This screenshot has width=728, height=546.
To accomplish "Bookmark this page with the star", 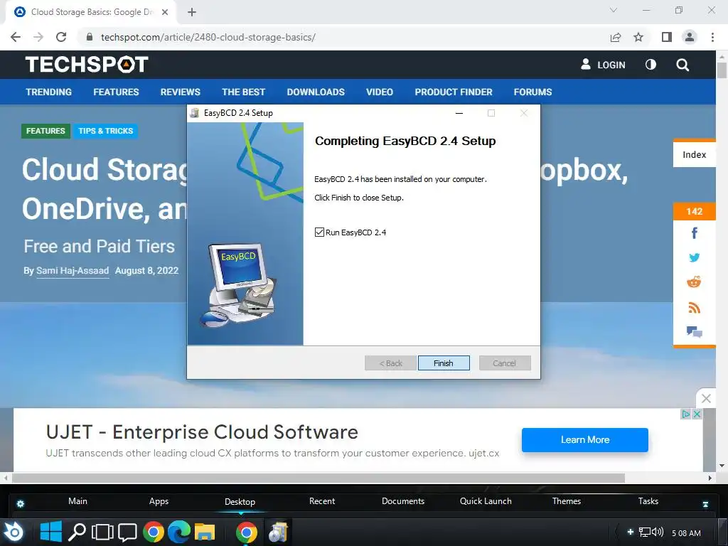I will [x=638, y=37].
